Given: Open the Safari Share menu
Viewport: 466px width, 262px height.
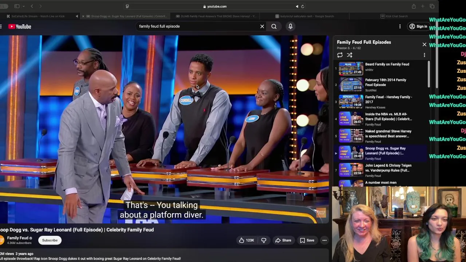Looking at the screenshot, I should tap(414, 6).
